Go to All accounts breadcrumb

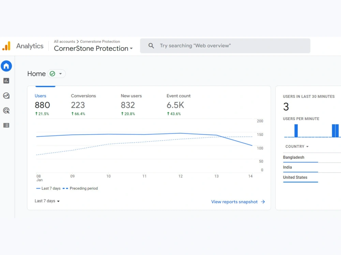click(64, 41)
